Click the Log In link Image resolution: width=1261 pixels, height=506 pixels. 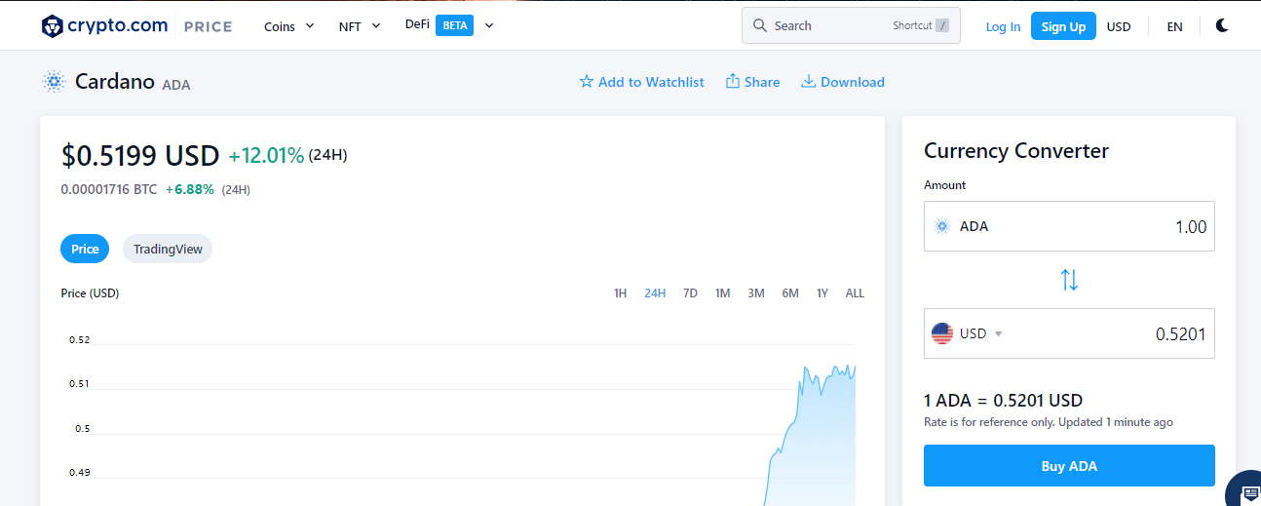tap(1003, 27)
